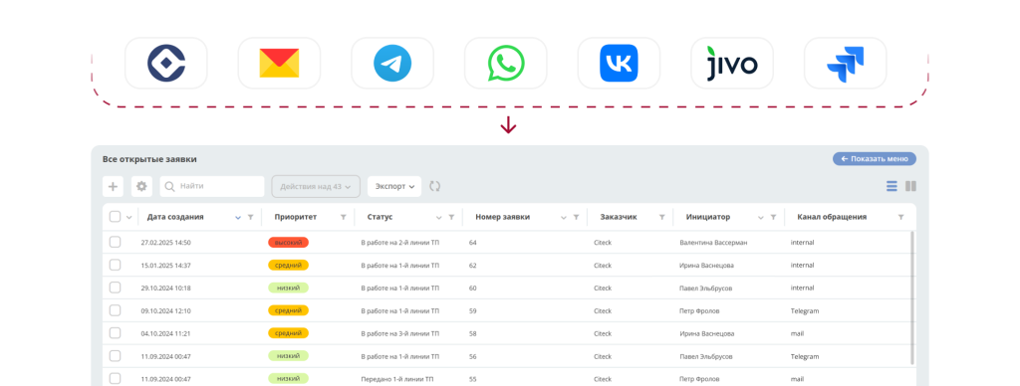1020x386 pixels.
Task: Check the row dated 29.10.2024 10:18
Action: [116, 288]
